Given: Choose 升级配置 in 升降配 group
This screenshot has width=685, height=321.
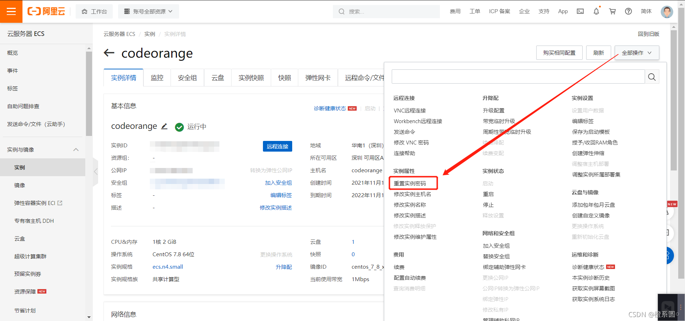Looking at the screenshot, I should [493, 111].
